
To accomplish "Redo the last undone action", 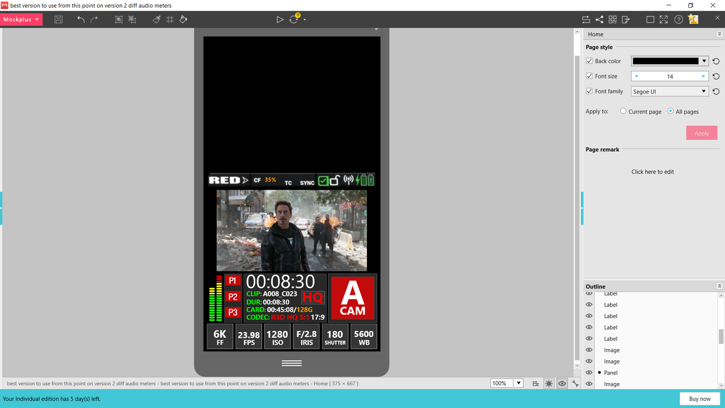I will [95, 19].
